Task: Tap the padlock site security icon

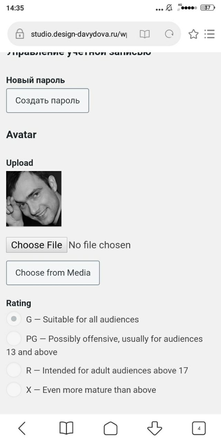Action: click(20, 34)
